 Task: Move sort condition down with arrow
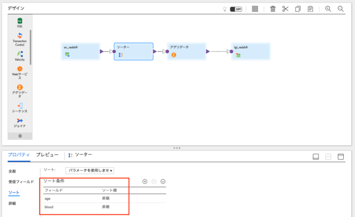[163, 181]
